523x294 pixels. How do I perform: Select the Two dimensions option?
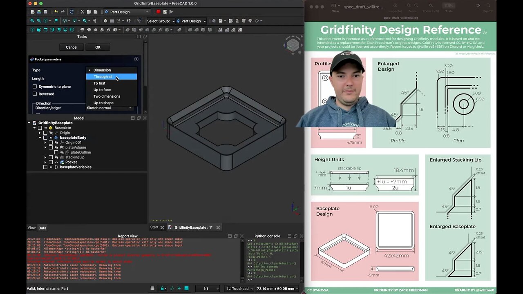[111, 96]
